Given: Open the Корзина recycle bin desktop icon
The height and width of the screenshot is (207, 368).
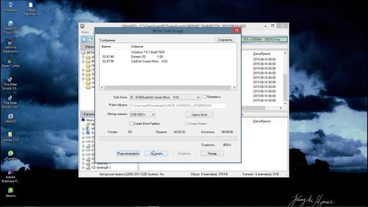Looking at the screenshot, I should click(10, 7).
